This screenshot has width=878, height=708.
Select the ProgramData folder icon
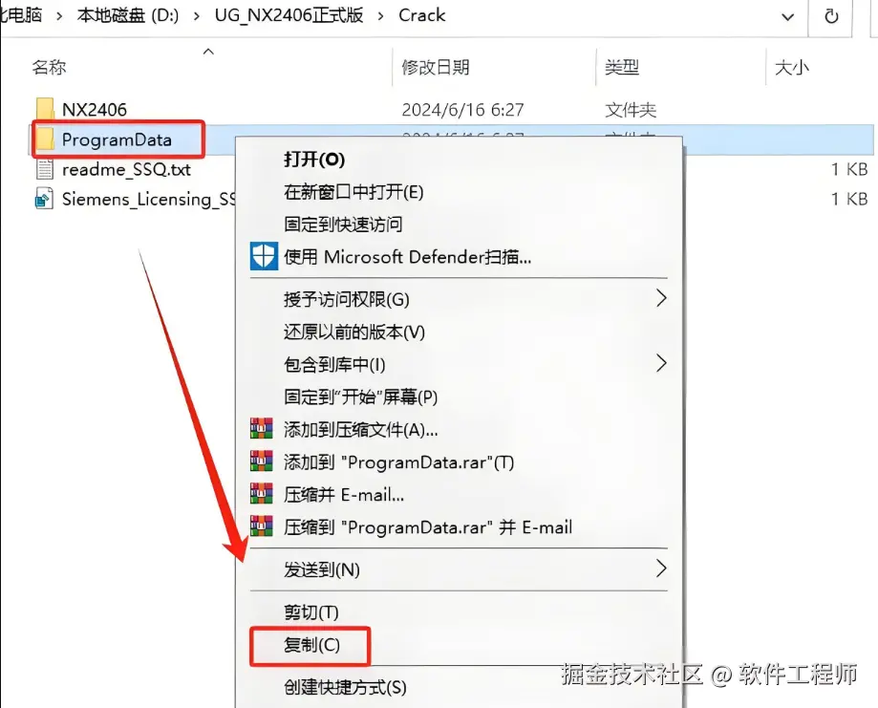(45, 139)
